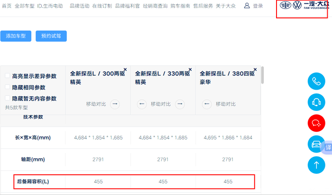The image size is (332, 195).
Task: Open the headset customer service icon
Action: pyautogui.click(x=315, y=102)
